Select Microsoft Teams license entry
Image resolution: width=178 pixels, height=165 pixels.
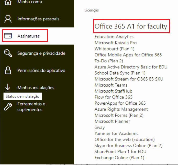[111, 85]
